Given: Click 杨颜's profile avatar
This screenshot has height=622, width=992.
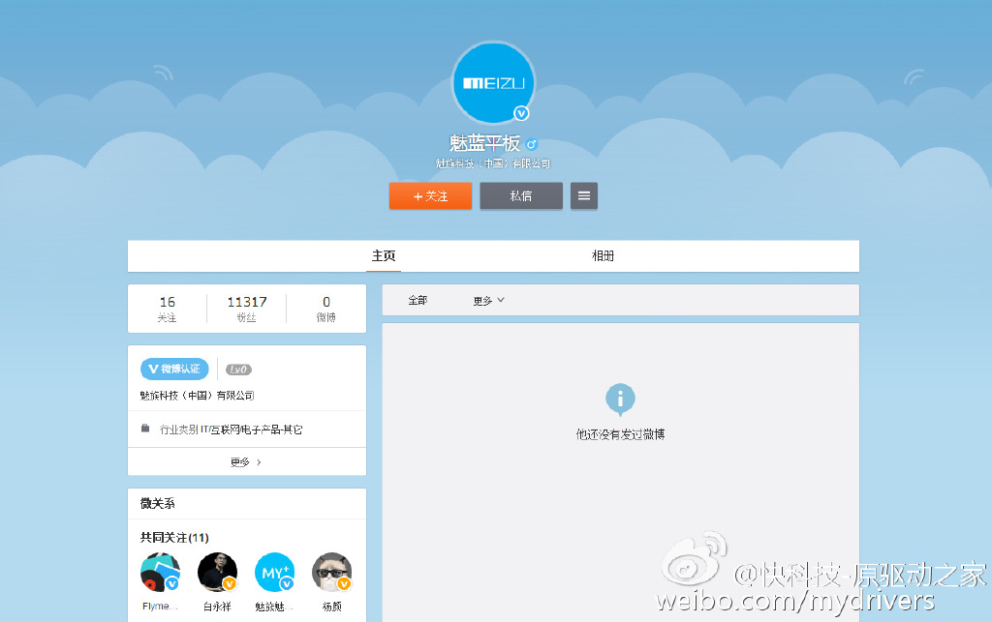Looking at the screenshot, I should tap(331, 572).
